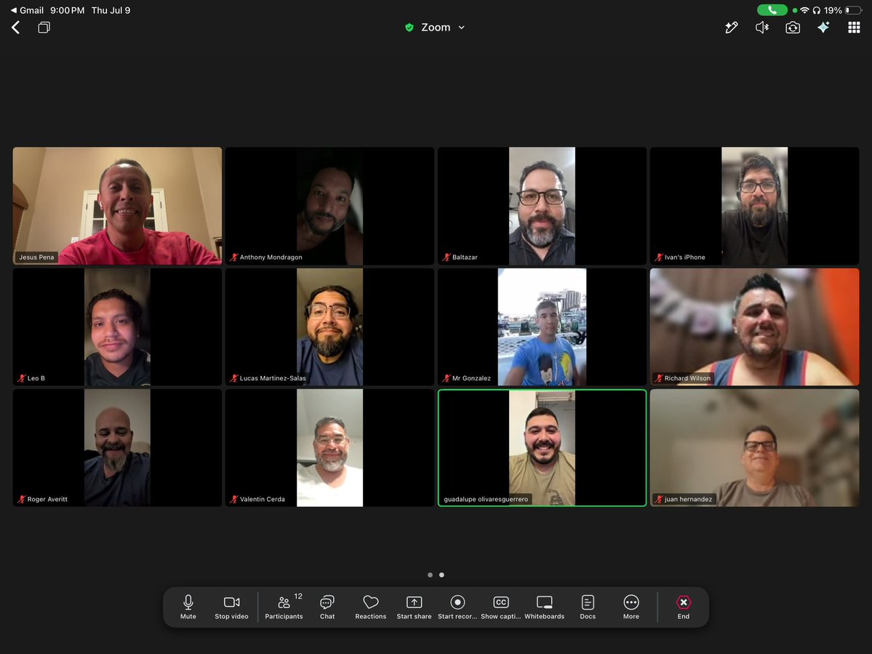Open Reactions heart menu
872x654 pixels.
pyautogui.click(x=370, y=607)
